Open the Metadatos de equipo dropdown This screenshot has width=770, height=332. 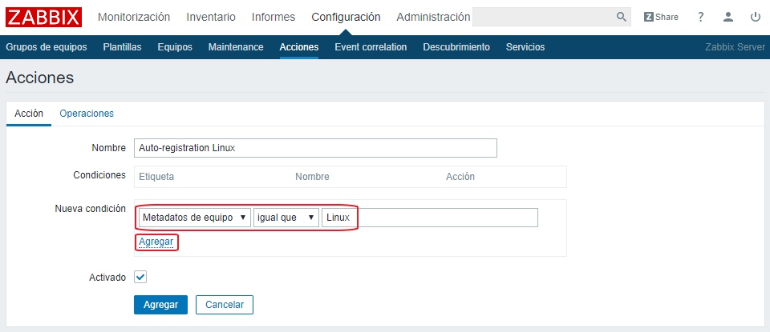[x=193, y=218]
